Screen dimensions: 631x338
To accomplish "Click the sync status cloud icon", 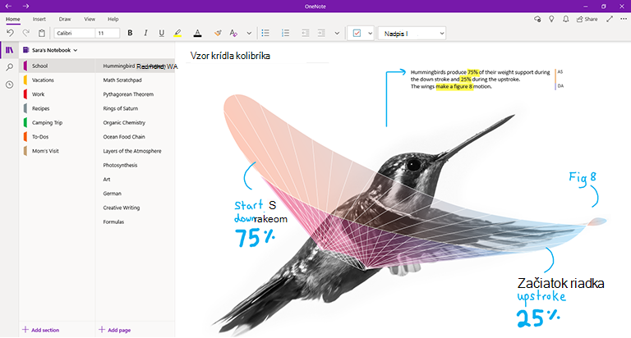I will pos(537,19).
